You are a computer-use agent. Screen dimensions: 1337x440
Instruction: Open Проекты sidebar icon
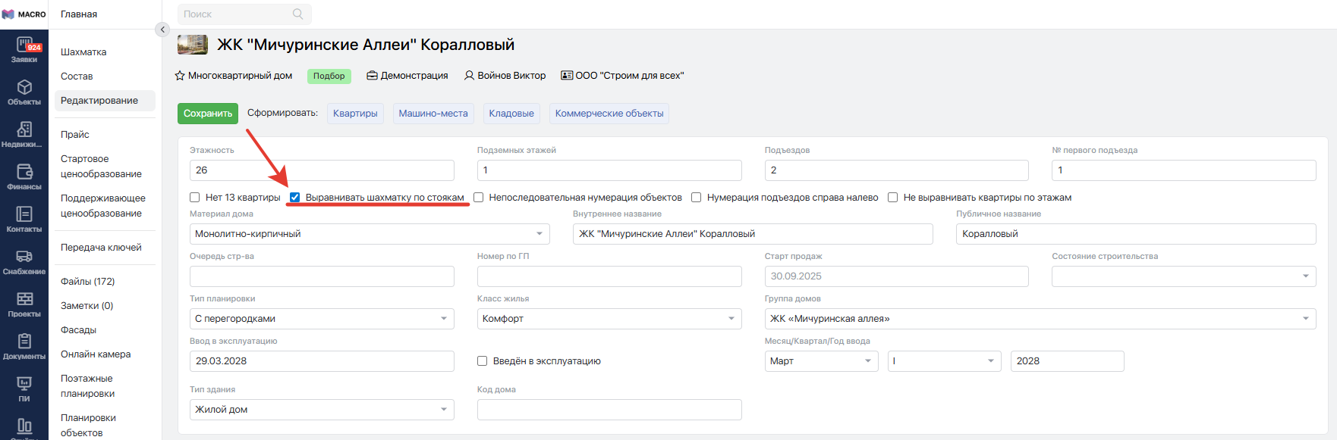(24, 304)
